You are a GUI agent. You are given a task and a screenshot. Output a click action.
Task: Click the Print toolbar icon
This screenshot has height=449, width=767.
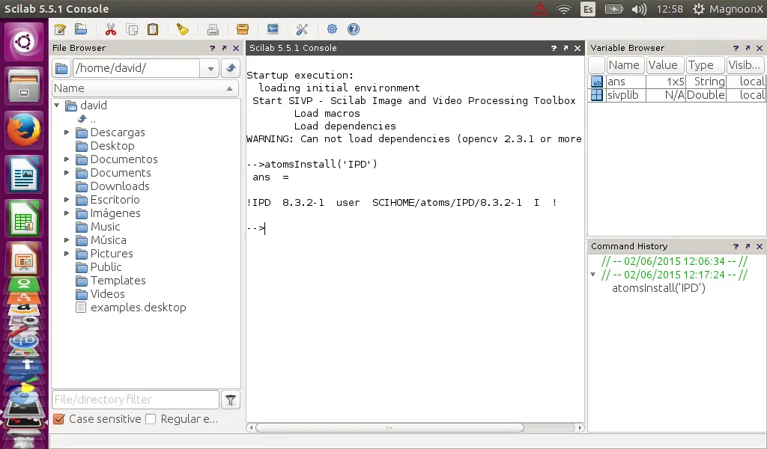coord(213,29)
